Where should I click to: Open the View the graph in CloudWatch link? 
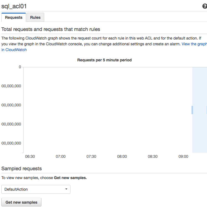[x=194, y=44]
